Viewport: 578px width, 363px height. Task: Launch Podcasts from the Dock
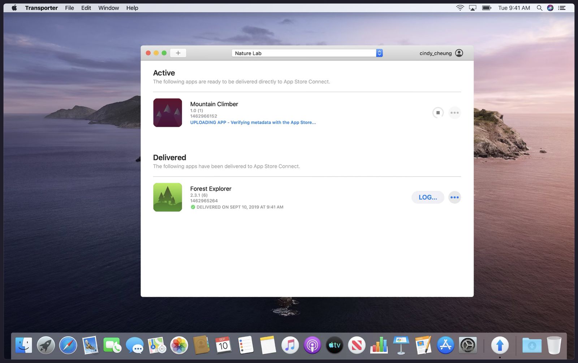pos(312,345)
